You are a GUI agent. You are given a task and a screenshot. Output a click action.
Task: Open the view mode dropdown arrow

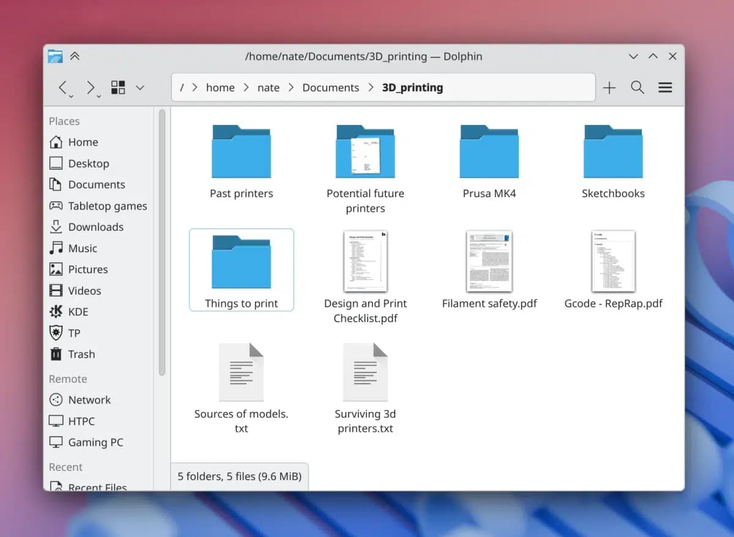(x=140, y=88)
